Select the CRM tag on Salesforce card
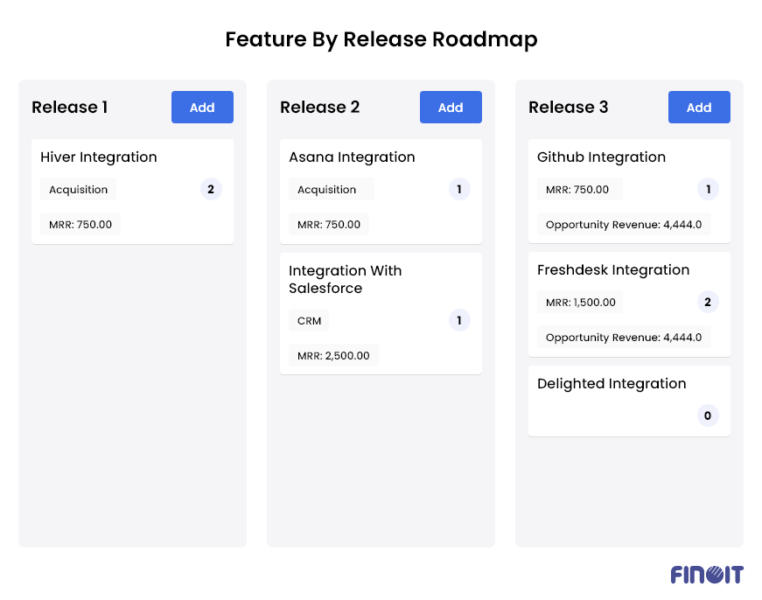 (x=308, y=320)
